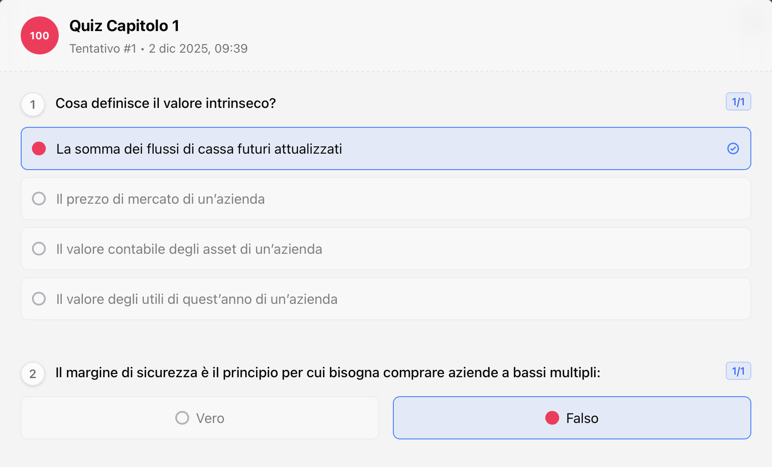Click question 1 number badge

coord(33,104)
